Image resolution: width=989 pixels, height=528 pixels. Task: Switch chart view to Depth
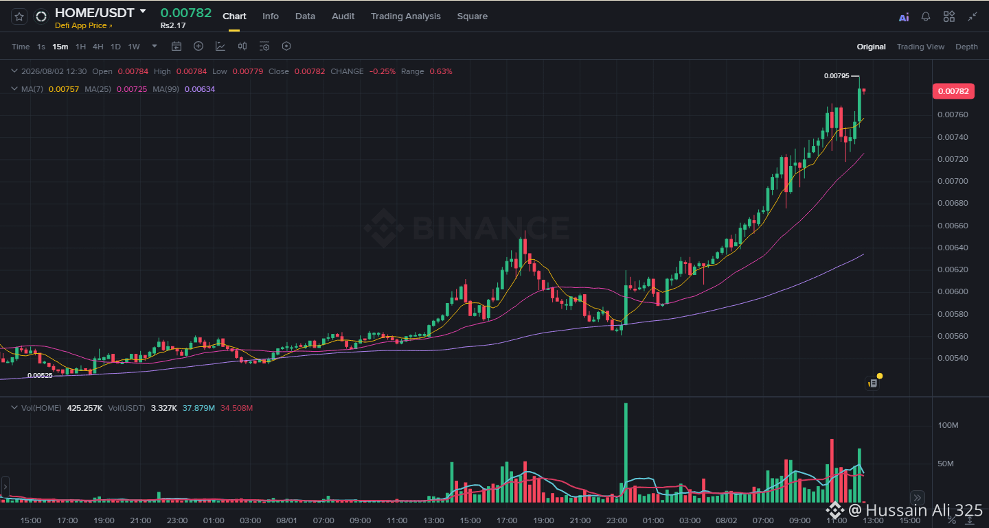coord(966,47)
